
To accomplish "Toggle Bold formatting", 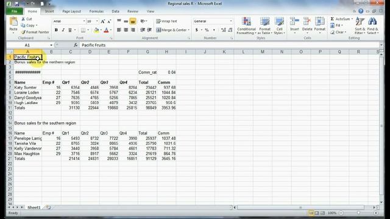I will click(56, 30).
